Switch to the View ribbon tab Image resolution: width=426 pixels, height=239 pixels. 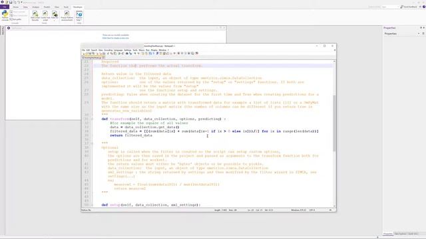pos(57,7)
